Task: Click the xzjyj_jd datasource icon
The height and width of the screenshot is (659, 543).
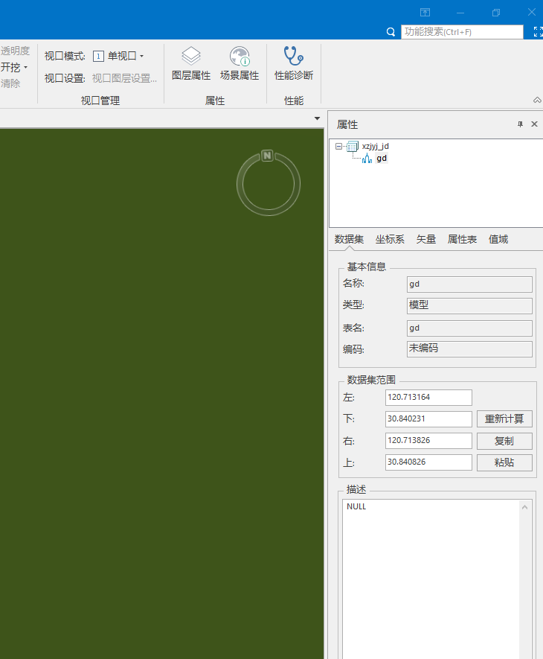Action: tap(352, 146)
